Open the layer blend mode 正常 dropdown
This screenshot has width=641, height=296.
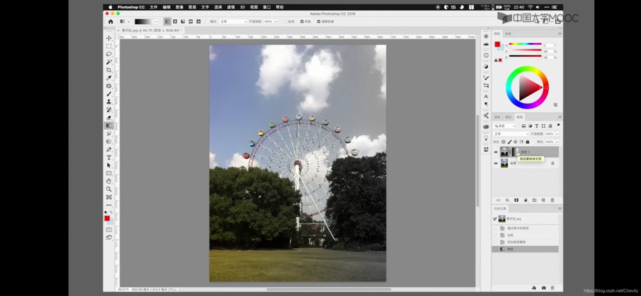tap(511, 134)
